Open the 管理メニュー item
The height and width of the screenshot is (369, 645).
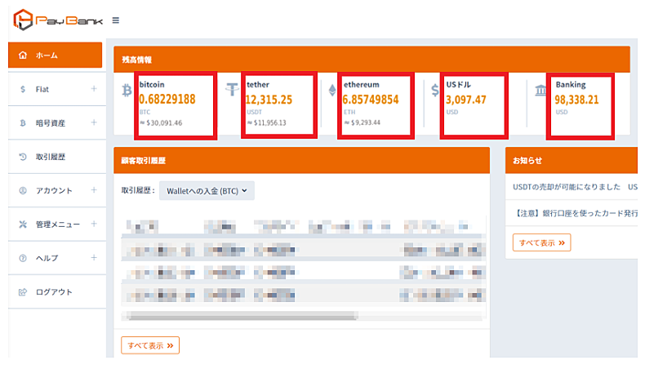pos(57,225)
